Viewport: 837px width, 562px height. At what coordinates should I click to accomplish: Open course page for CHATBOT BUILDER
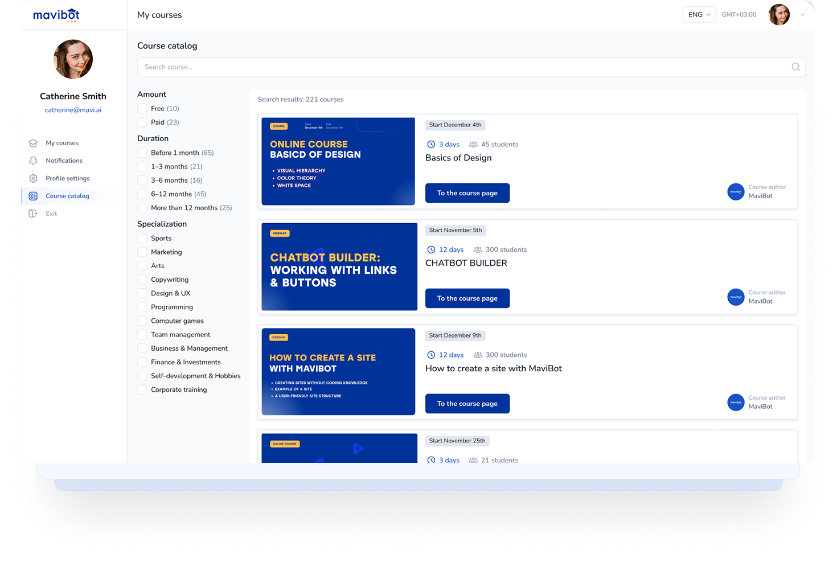[x=467, y=298]
